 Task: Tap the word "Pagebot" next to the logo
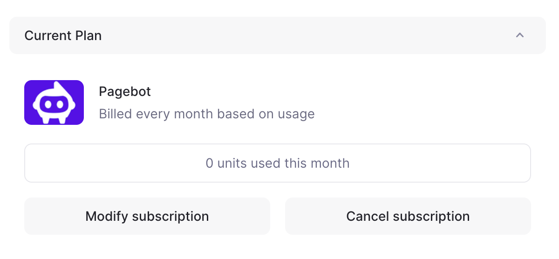click(x=125, y=91)
